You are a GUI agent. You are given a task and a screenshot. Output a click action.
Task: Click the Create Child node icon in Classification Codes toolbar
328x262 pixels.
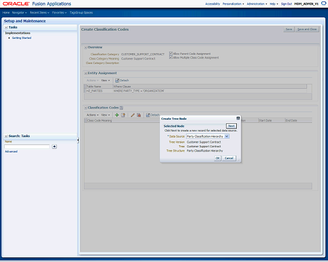coord(123,115)
